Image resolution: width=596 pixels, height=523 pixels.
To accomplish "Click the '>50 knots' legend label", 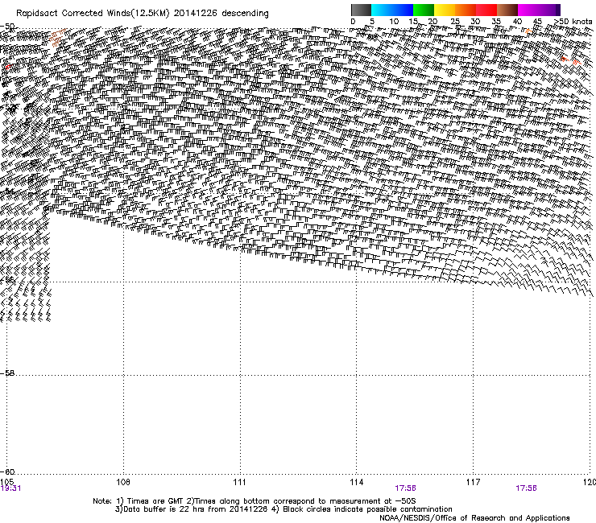I will tap(573, 22).
